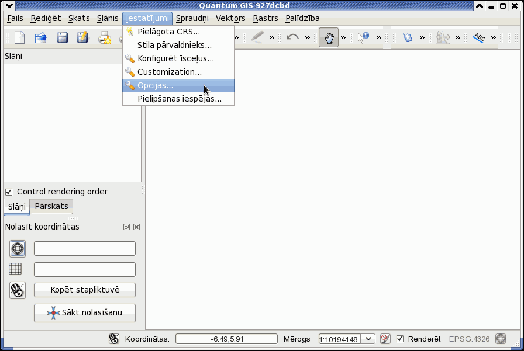Viewport: 524px width, 351px height.
Task: Open the Slānis menu
Action: click(108, 18)
